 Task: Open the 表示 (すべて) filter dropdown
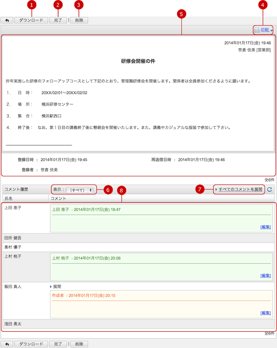point(80,190)
